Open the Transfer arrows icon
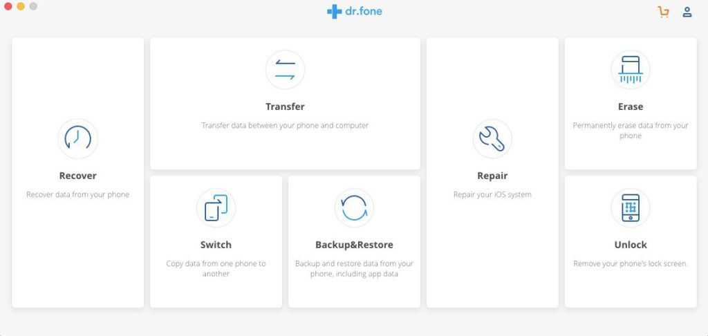 [285, 70]
